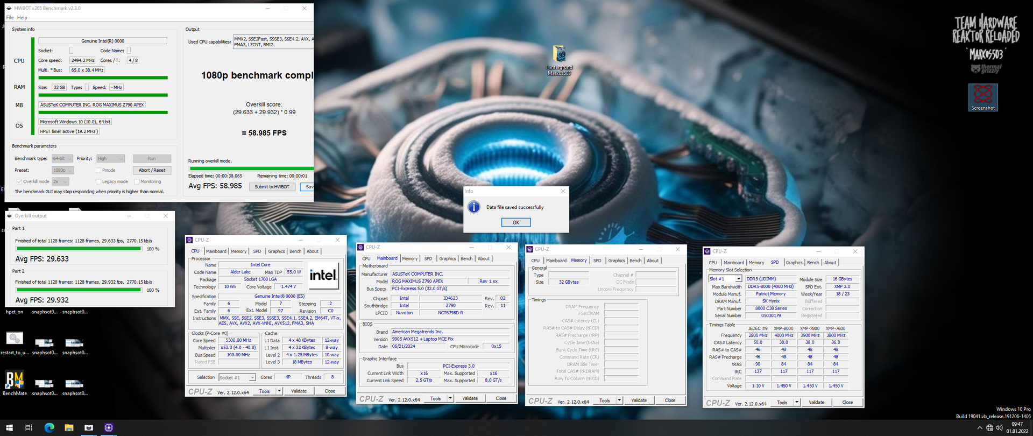1033x436 pixels.
Task: Click Core Speed 5300.00 MHz value
Action: pyautogui.click(x=238, y=341)
